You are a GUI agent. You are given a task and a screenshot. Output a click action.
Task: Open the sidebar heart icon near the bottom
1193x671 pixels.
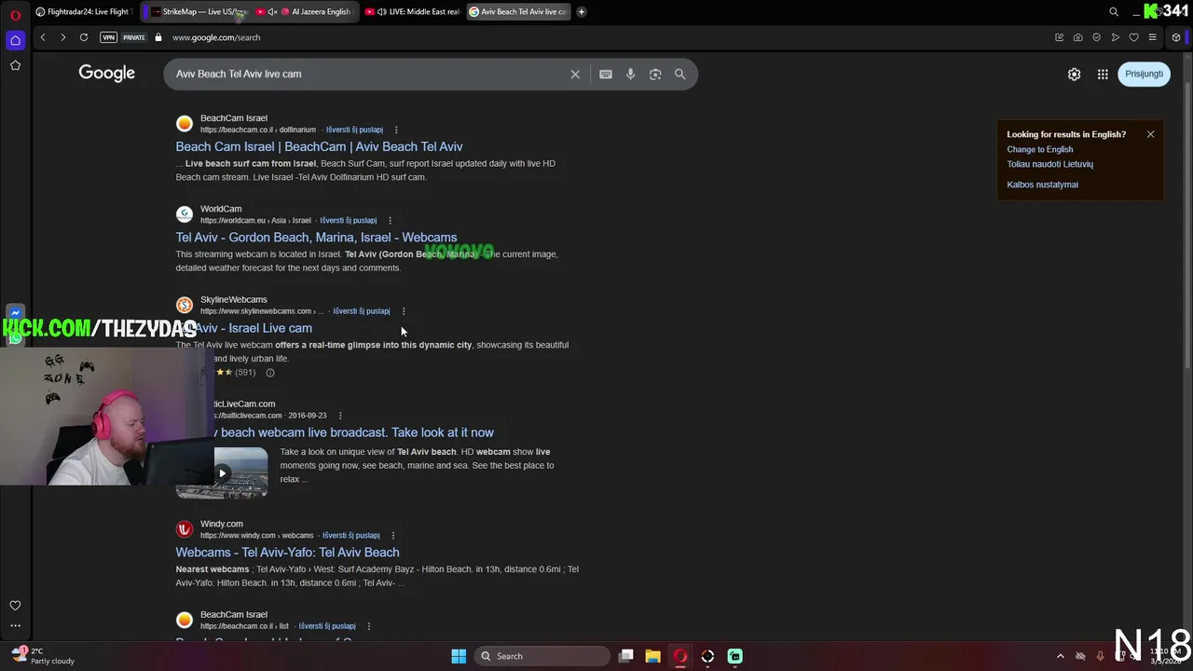[x=15, y=606]
